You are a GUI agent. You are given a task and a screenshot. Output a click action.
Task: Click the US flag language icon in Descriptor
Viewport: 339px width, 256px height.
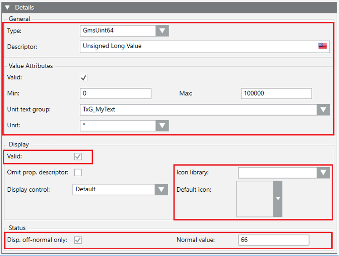pyautogui.click(x=322, y=46)
